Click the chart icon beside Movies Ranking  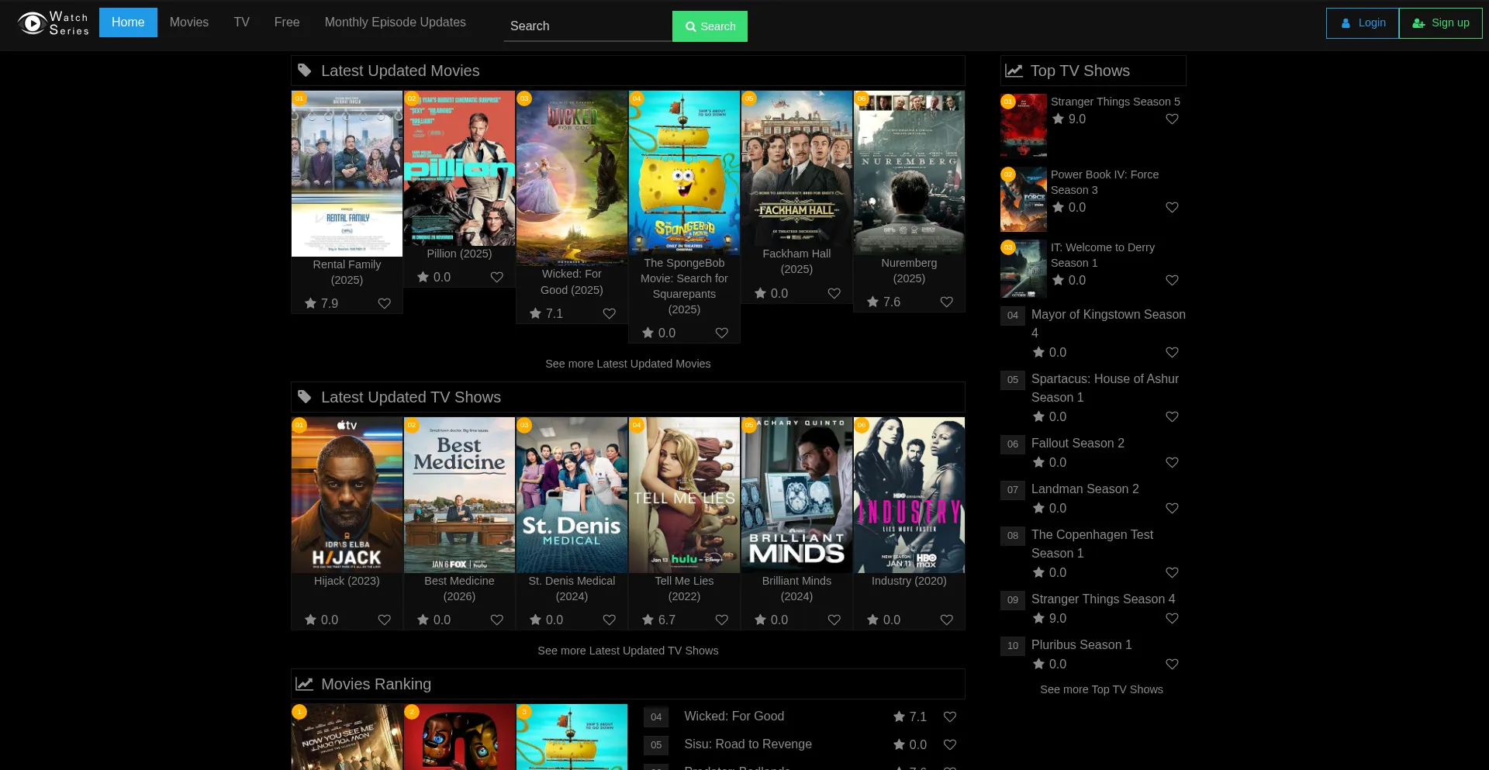305,684
